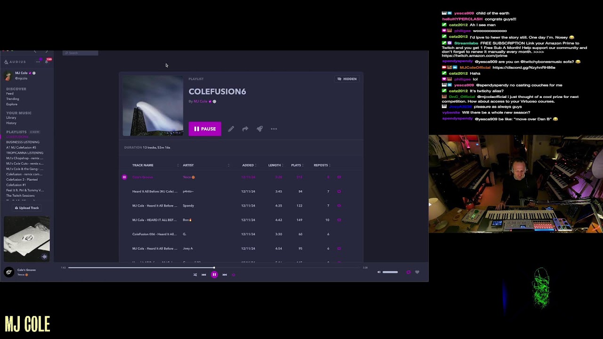The width and height of the screenshot is (603, 339).
Task: Adjust the volume slider
Action: click(x=390, y=272)
